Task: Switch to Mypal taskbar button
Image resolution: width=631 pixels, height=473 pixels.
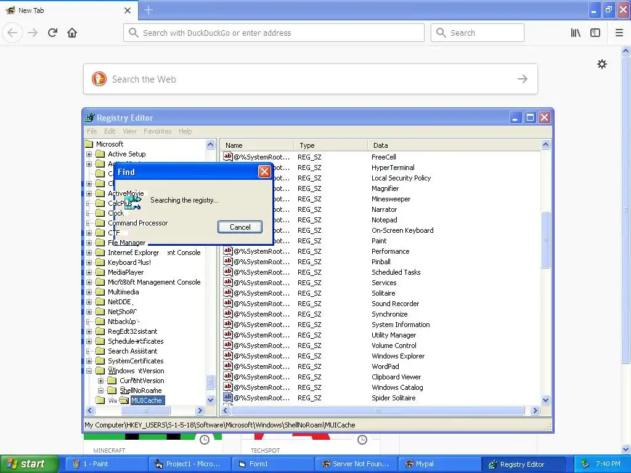Action: tap(439, 464)
